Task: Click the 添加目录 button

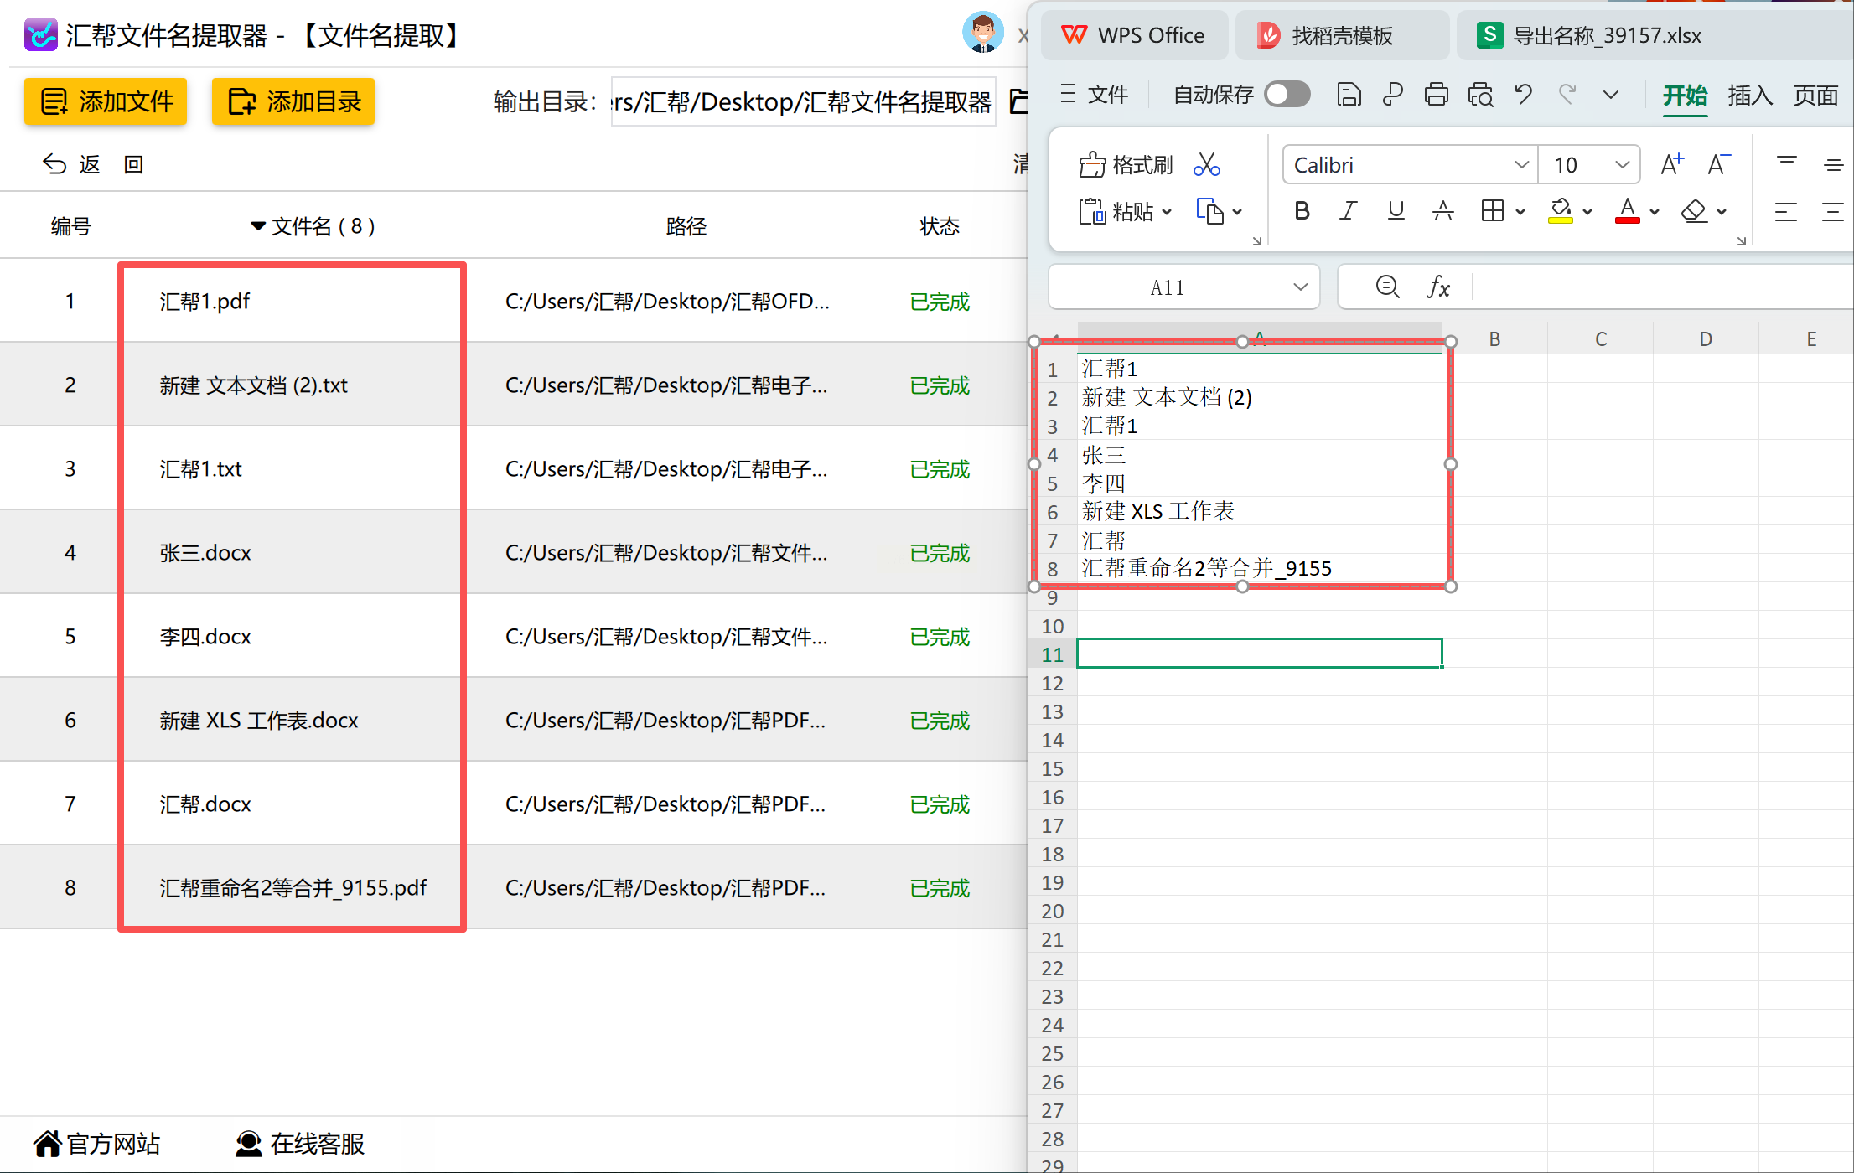Action: (x=293, y=101)
